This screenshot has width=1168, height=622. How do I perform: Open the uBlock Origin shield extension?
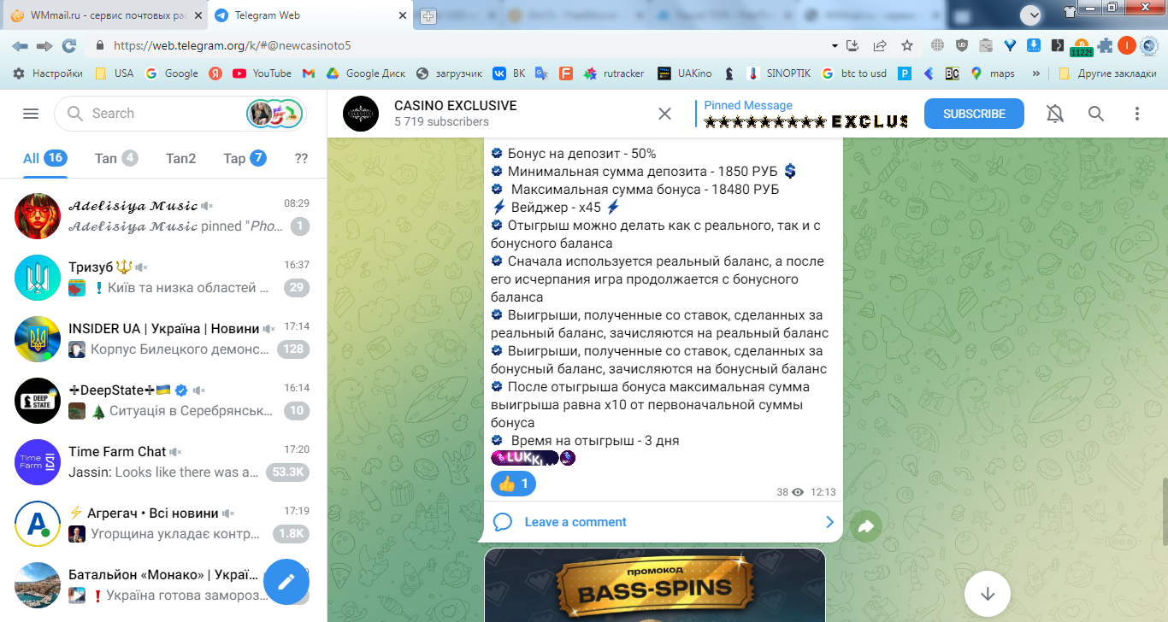point(962,45)
